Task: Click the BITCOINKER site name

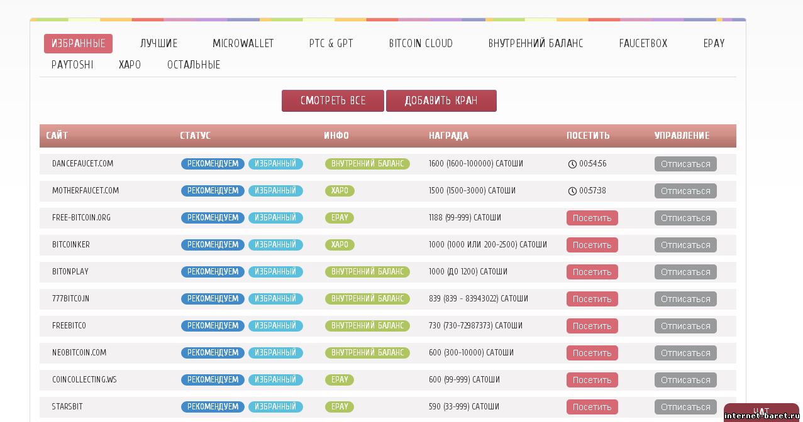Action: pos(70,245)
